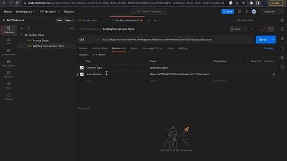Viewport: 287px width, 161px height.
Task: Click the Send button
Action: [x=262, y=40]
